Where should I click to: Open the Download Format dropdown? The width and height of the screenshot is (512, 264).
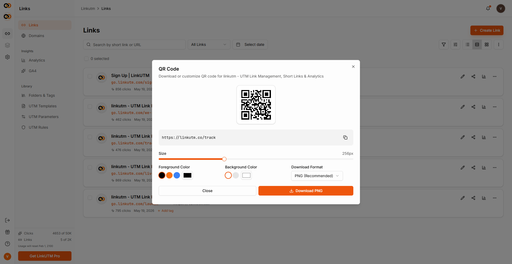[x=317, y=176]
